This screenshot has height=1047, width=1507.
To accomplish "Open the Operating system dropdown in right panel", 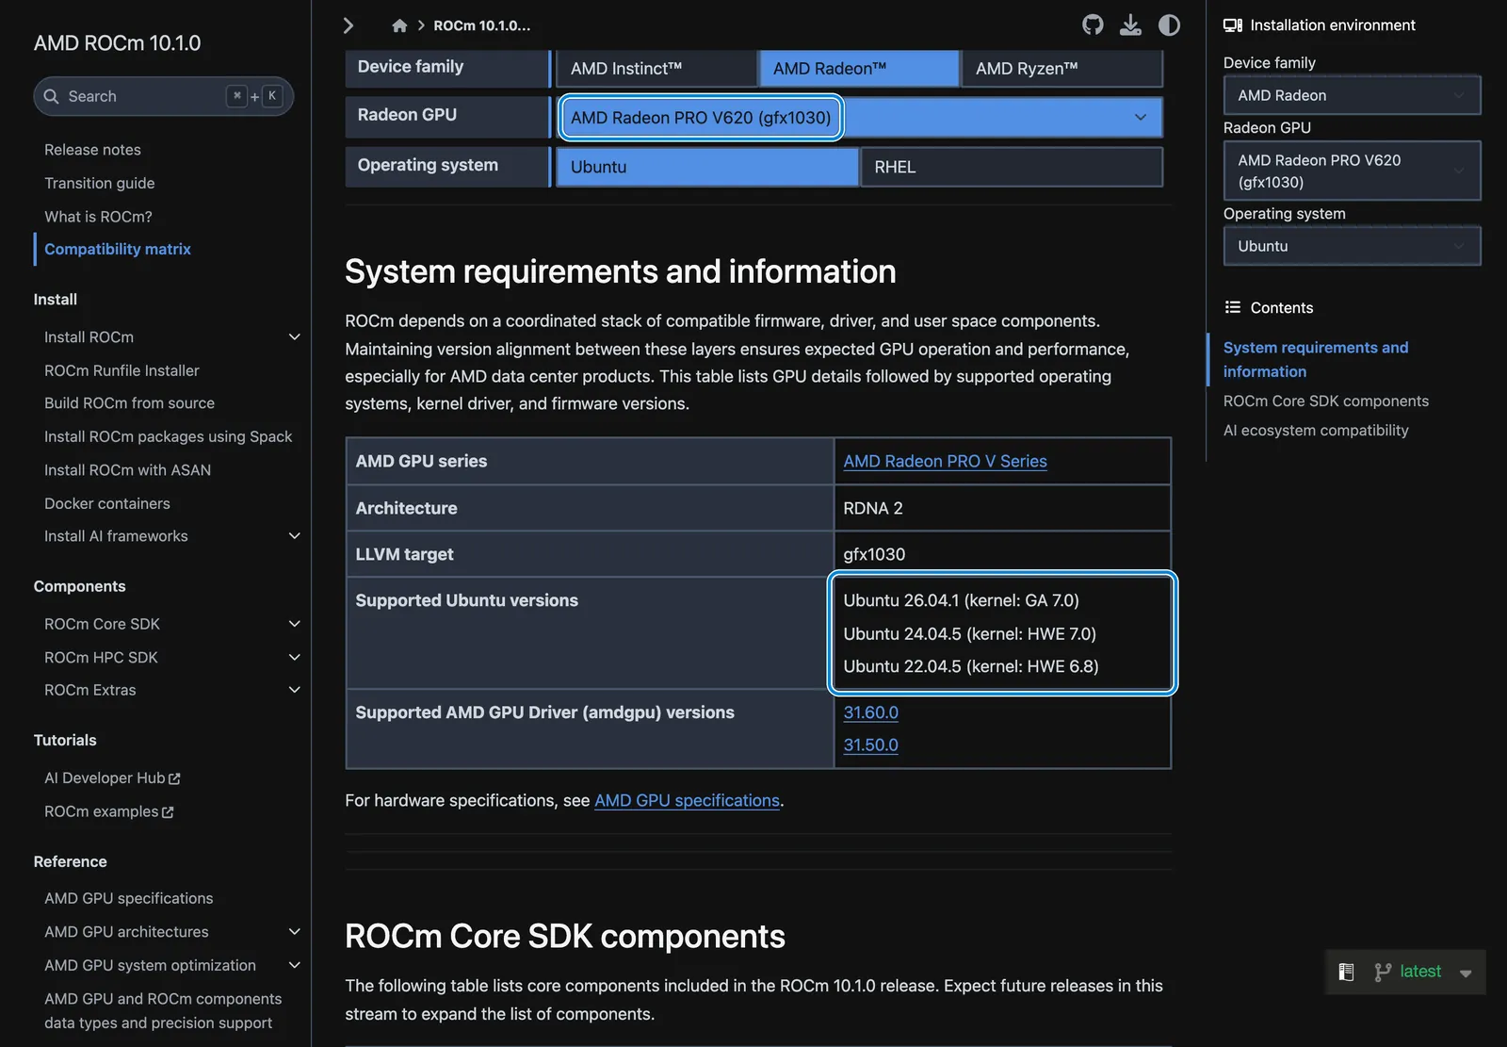I will click(1352, 246).
